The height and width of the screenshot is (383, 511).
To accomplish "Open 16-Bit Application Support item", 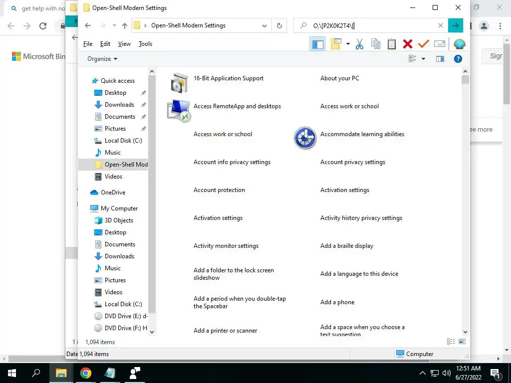I will click(x=229, y=78).
